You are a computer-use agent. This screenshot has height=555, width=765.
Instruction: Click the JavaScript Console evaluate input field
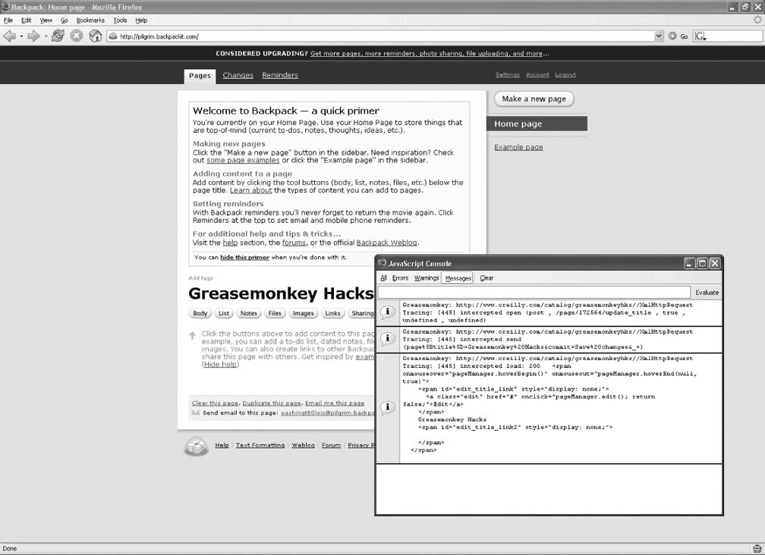tap(534, 292)
